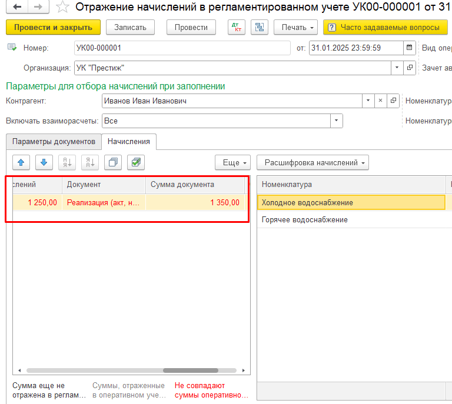Add document to favorites with star icon

[62, 7]
